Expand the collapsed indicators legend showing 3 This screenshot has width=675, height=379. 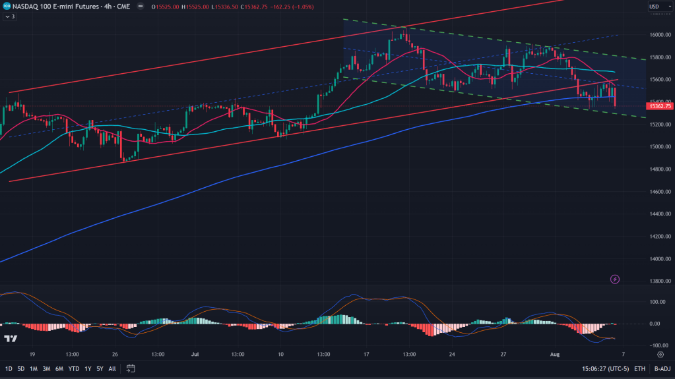pyautogui.click(x=10, y=16)
